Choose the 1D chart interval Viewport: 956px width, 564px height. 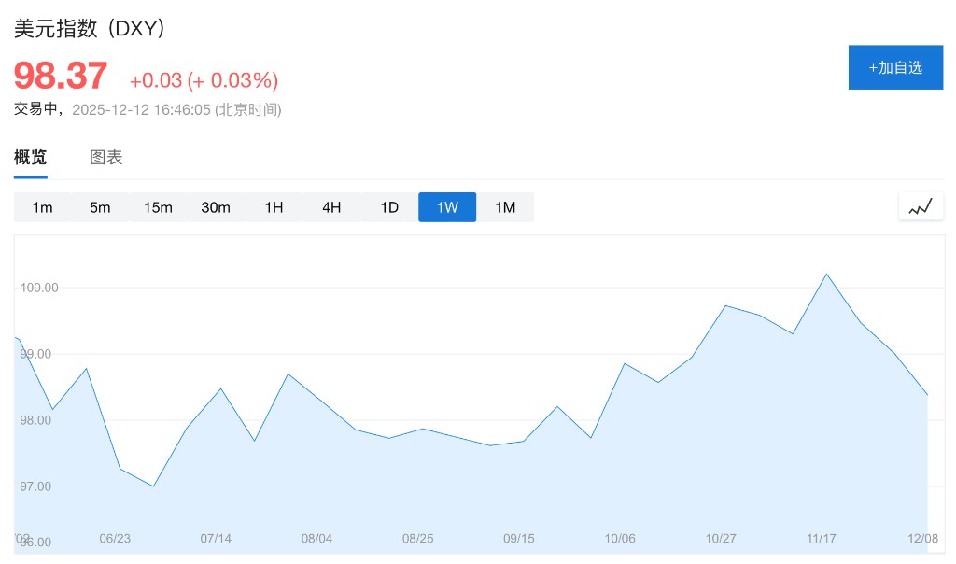pos(389,207)
